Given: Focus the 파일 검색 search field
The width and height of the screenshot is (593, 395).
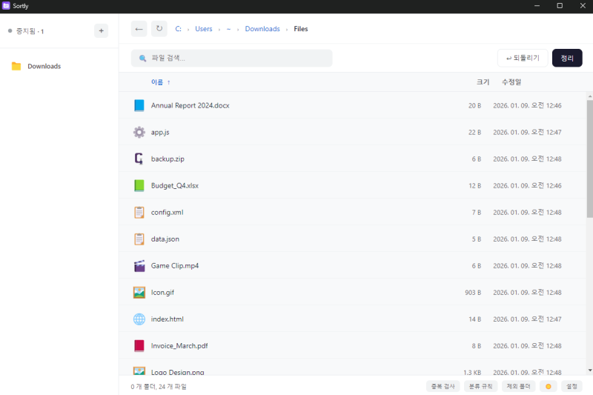Looking at the screenshot, I should [x=232, y=59].
